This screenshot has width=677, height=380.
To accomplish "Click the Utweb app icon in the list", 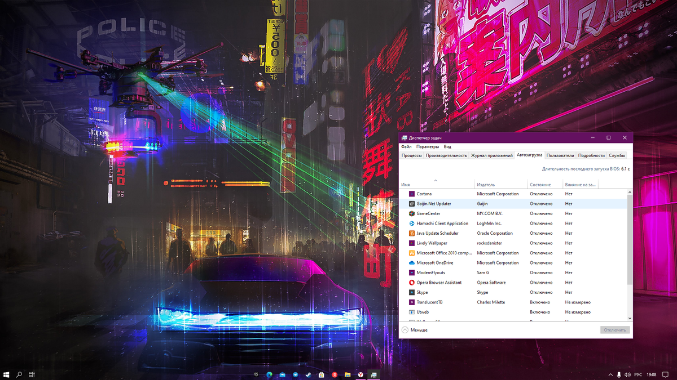I will pos(412,312).
